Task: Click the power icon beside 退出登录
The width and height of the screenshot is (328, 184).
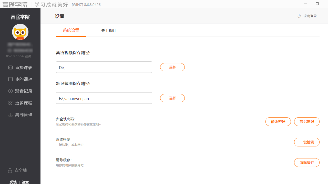Action: coord(299,16)
